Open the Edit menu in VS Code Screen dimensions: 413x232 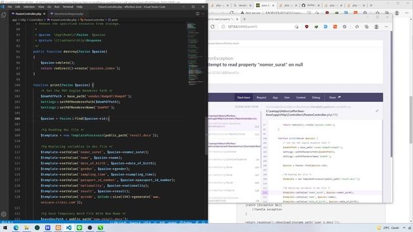point(17,7)
